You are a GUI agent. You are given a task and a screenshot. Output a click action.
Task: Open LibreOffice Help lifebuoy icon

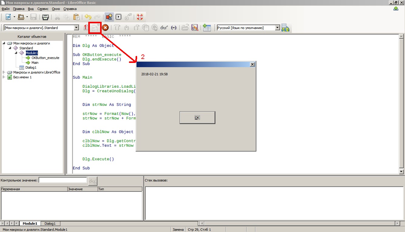140,17
